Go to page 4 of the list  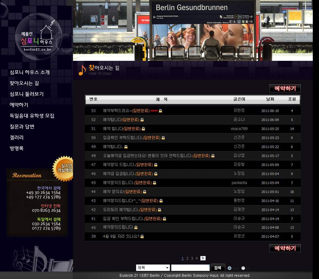click(197, 258)
